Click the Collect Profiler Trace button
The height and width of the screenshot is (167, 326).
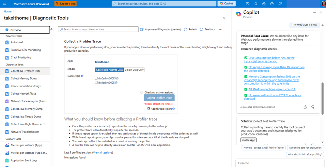point(159,98)
